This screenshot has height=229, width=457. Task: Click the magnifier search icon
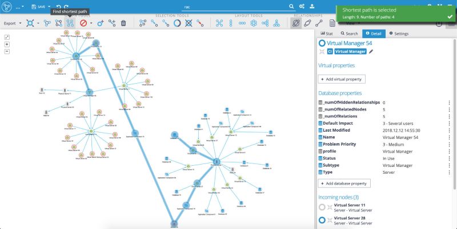(x=291, y=6)
